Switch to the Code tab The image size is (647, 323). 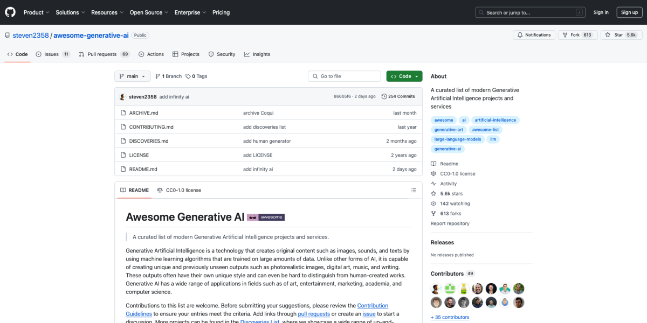click(17, 54)
